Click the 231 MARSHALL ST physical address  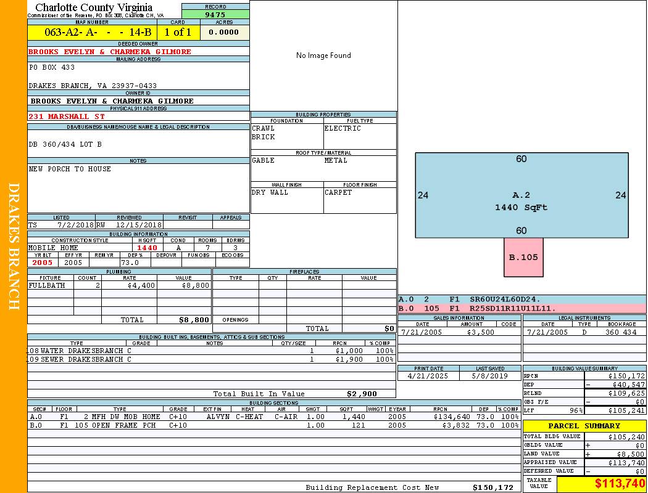click(x=67, y=116)
